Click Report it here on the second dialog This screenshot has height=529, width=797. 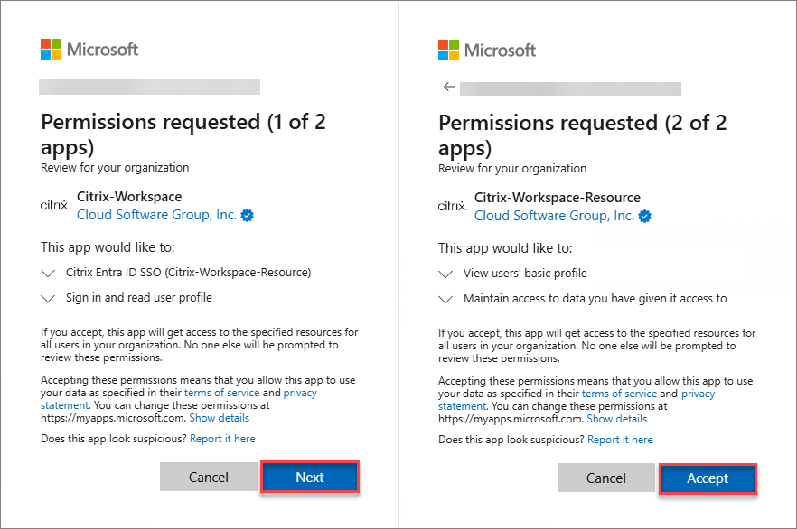tap(620, 439)
